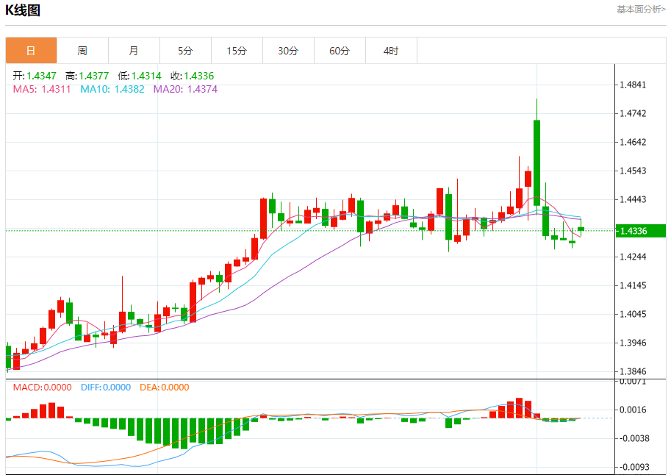Click the 低:1.4314 low price value

pyautogui.click(x=140, y=76)
